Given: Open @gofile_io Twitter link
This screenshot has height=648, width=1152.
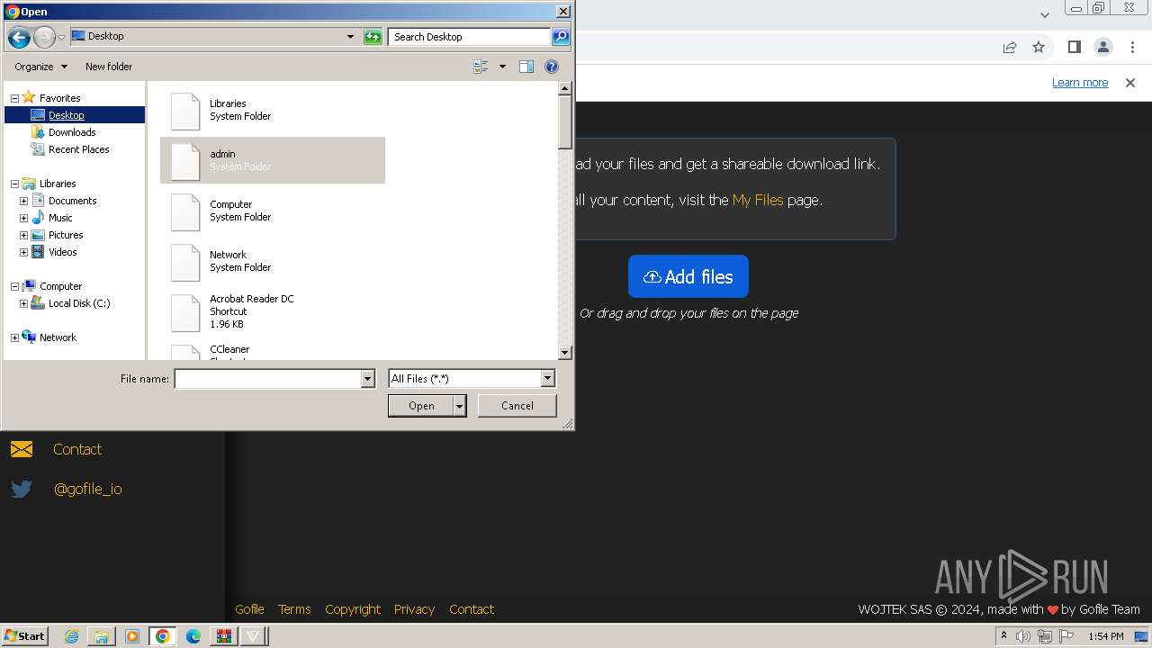Looking at the screenshot, I should [x=87, y=489].
